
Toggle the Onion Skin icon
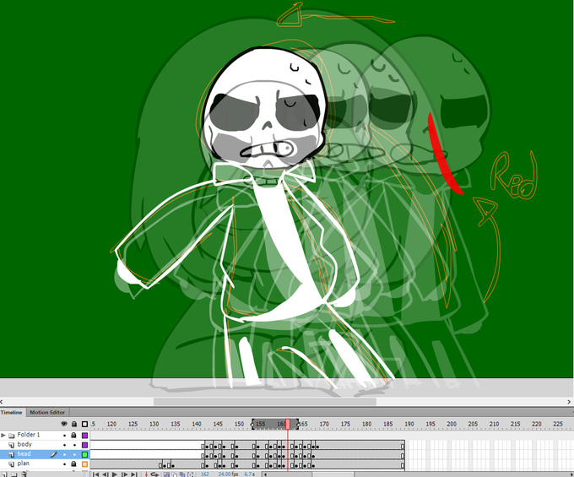[x=166, y=474]
